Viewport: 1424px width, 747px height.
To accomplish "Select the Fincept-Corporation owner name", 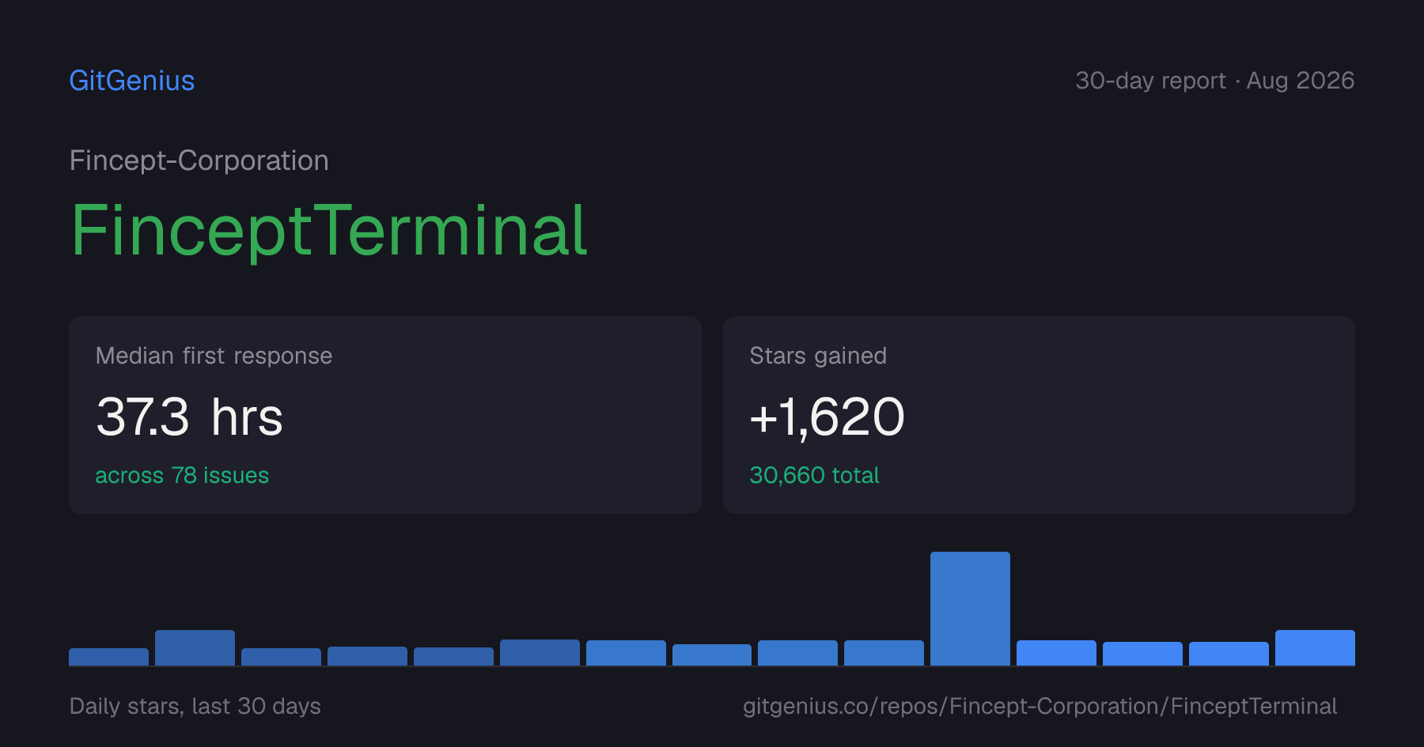I will coord(199,160).
